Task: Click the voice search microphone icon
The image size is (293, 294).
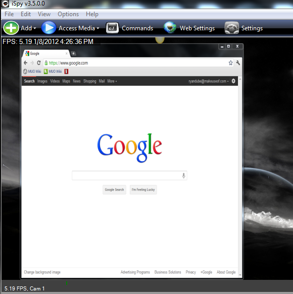Action: click(x=184, y=176)
